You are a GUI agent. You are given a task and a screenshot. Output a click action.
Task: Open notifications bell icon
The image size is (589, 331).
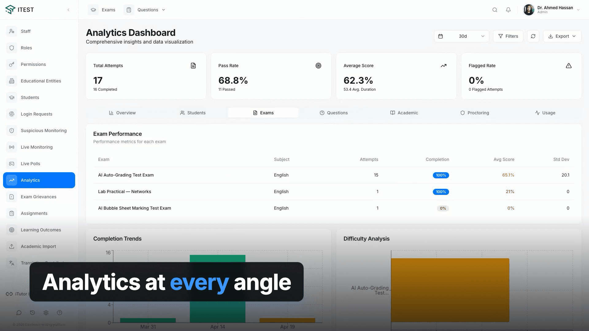click(x=508, y=10)
